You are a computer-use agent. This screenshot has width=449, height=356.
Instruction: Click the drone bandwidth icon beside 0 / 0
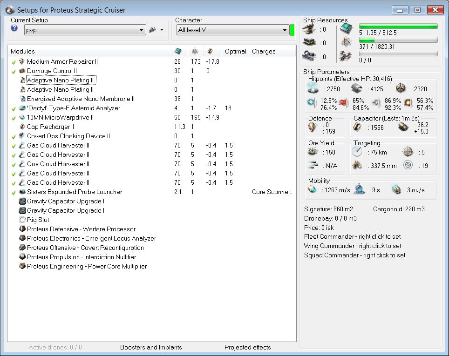coord(346,56)
